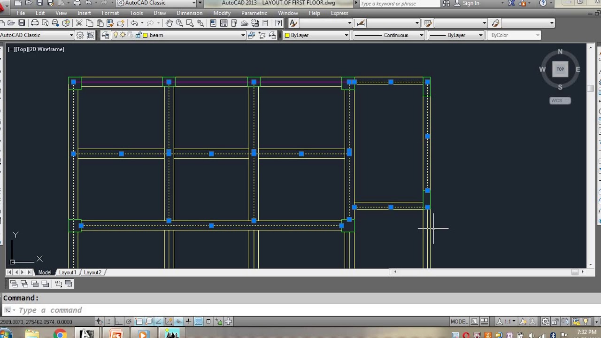Click Bring to Front draw order icon
This screenshot has width=601, height=338.
click(x=14, y=284)
